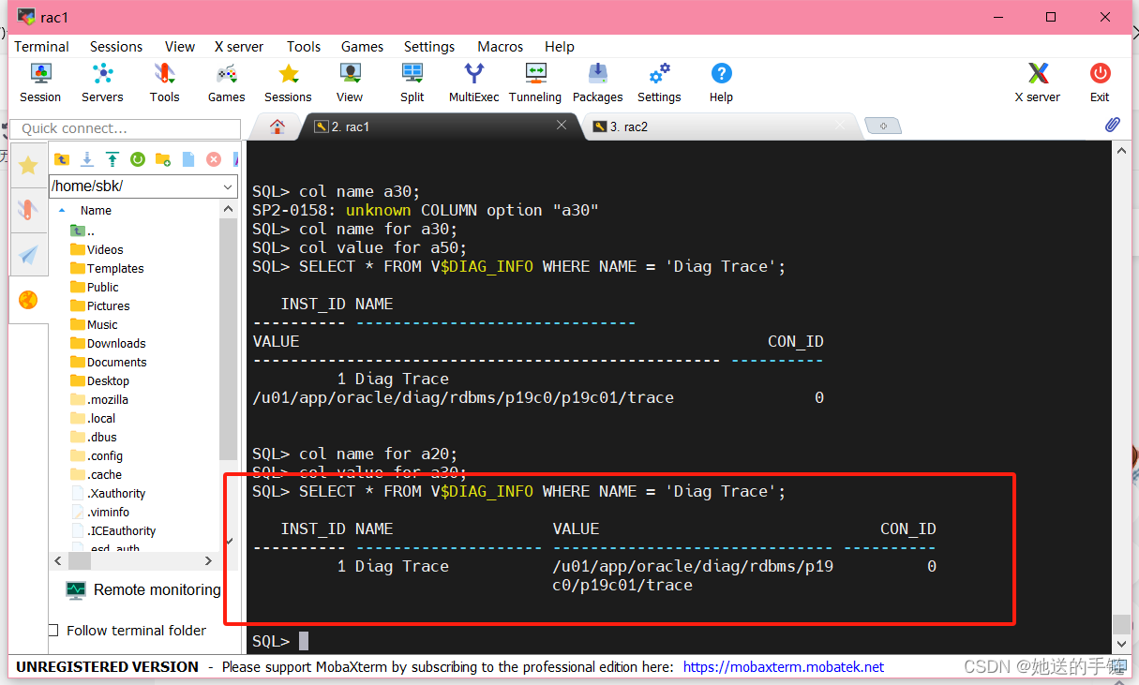The image size is (1139, 685).
Task: Upload a file using the sidebar upload icon
Action: tap(112, 159)
